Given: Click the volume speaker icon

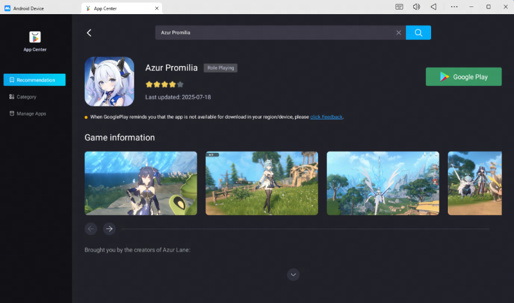Looking at the screenshot, I should 416,6.
